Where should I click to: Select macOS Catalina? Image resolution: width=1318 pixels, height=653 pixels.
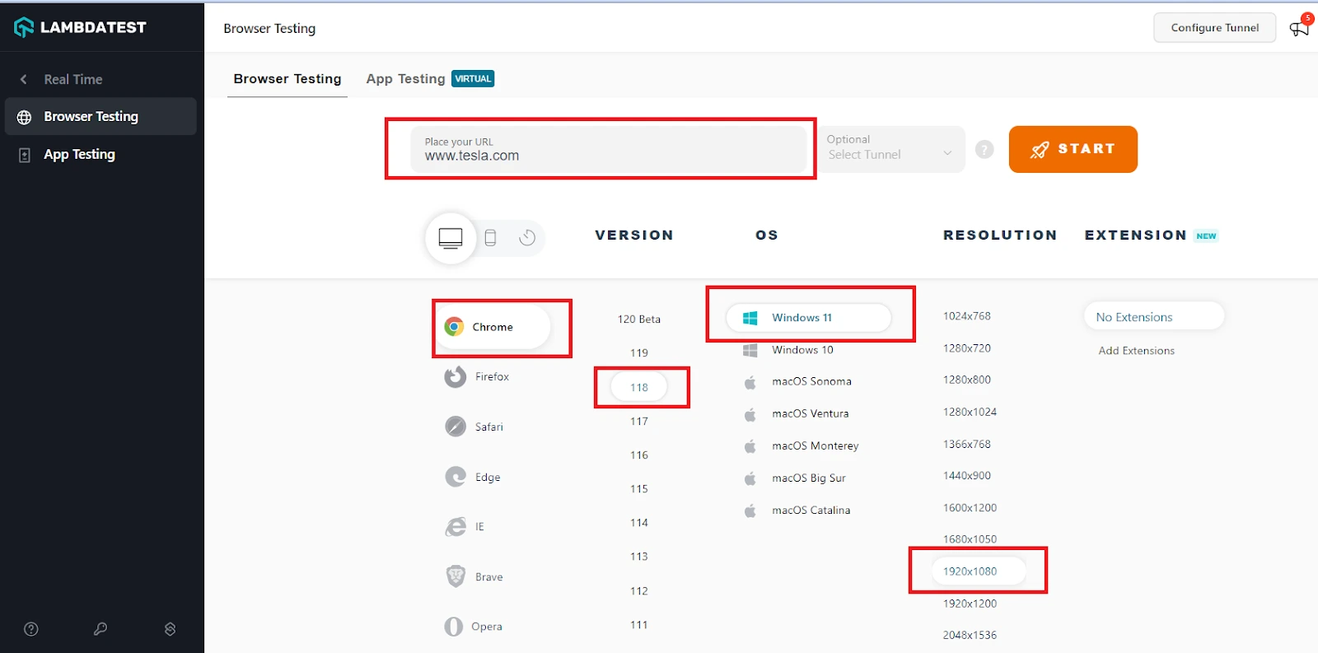[x=797, y=510]
